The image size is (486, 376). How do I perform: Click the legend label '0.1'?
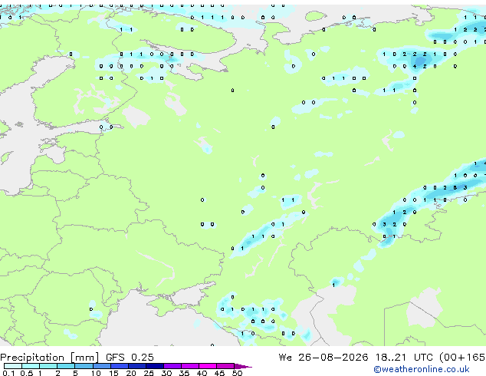tap(8, 373)
